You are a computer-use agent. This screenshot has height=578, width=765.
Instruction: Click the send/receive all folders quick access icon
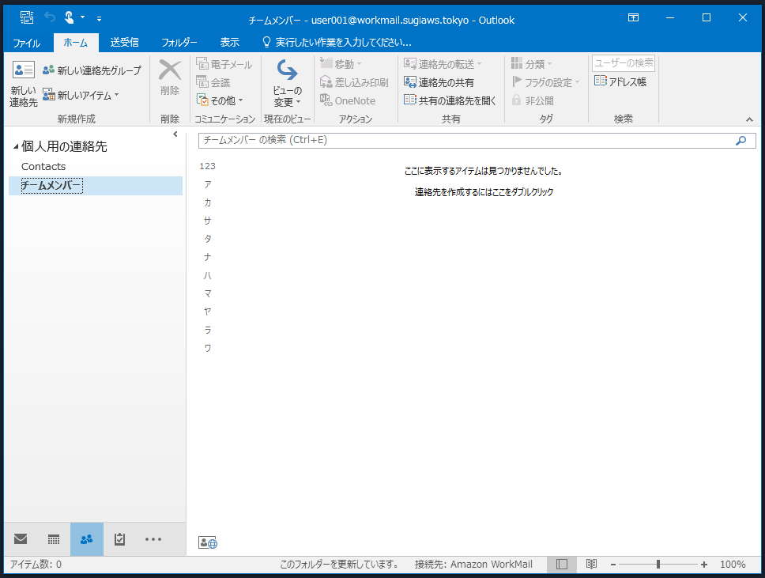pyautogui.click(x=27, y=18)
